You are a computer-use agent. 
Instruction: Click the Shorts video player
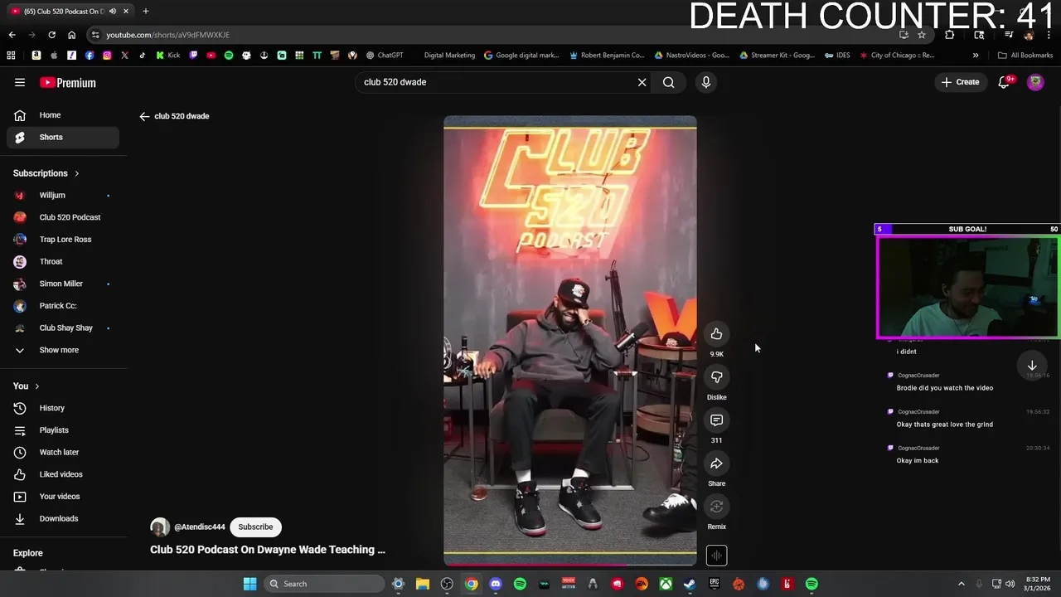pos(570,340)
